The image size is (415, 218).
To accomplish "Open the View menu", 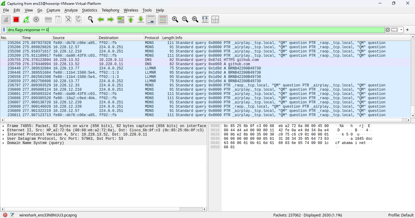I will (x=29, y=10).
